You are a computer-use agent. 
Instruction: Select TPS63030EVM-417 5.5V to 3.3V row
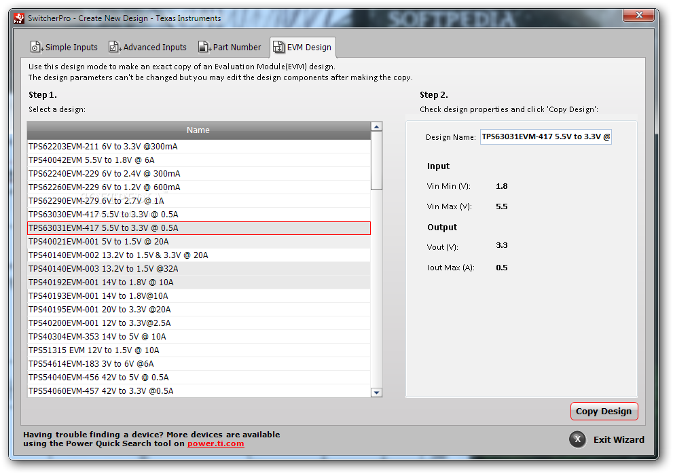[199, 214]
